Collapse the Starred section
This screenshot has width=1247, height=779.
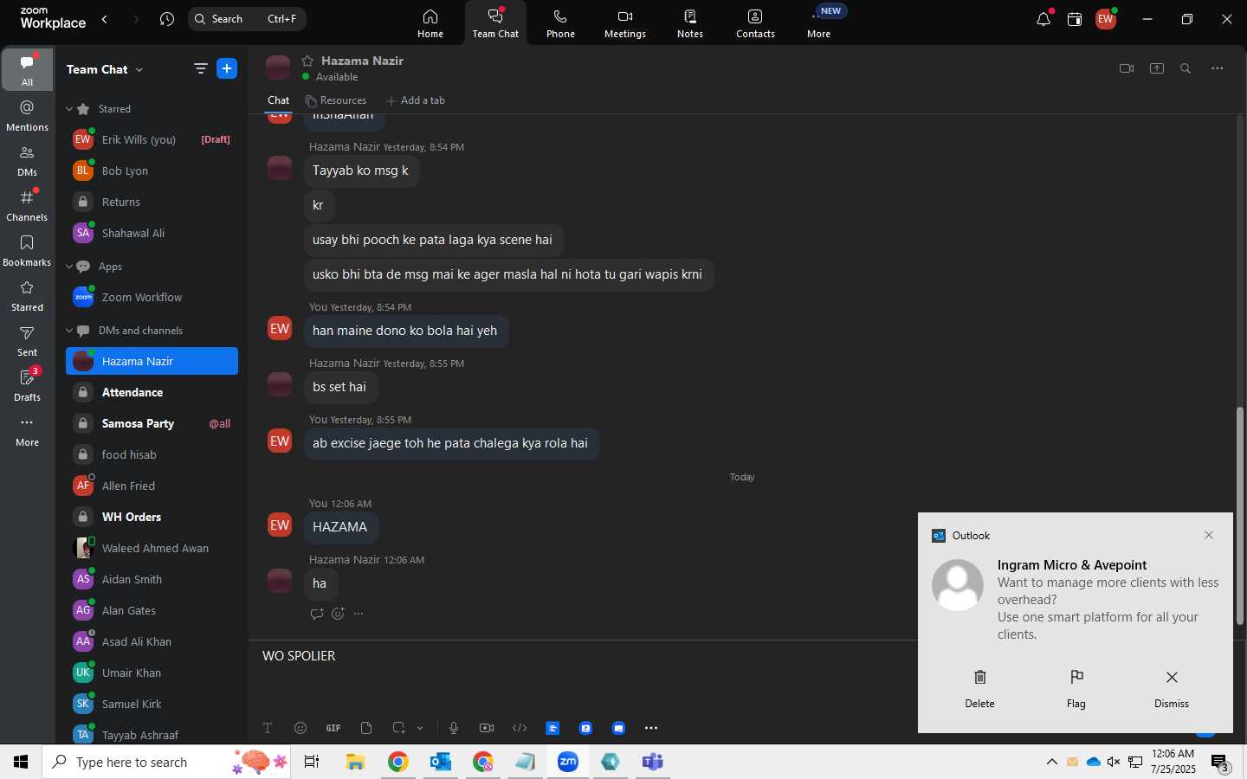point(69,109)
